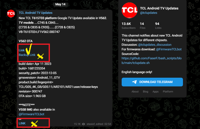This screenshot has height=129, width=200.
Task: Click TCL Android TV Updates message author name
Action: (36, 13)
